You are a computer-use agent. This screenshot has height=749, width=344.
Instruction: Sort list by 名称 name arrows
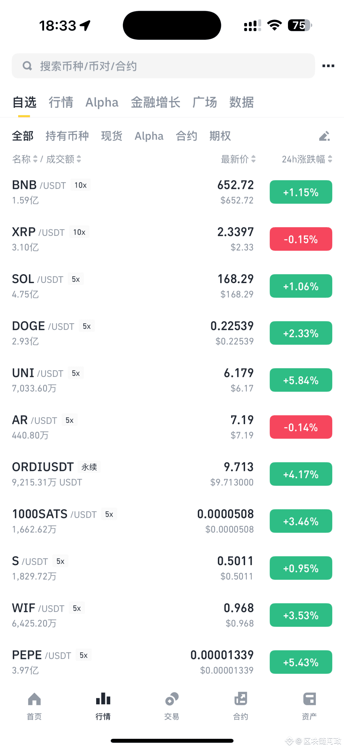(35, 159)
